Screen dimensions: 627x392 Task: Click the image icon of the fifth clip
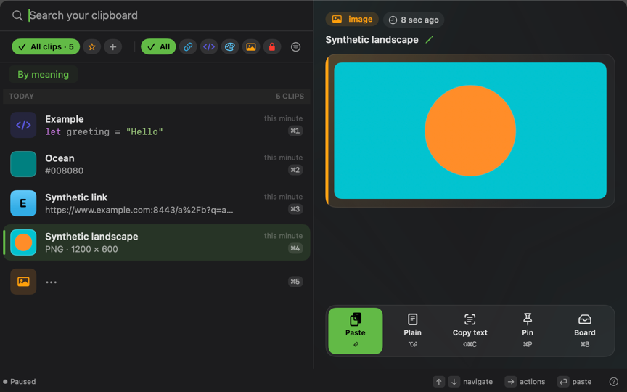point(23,282)
